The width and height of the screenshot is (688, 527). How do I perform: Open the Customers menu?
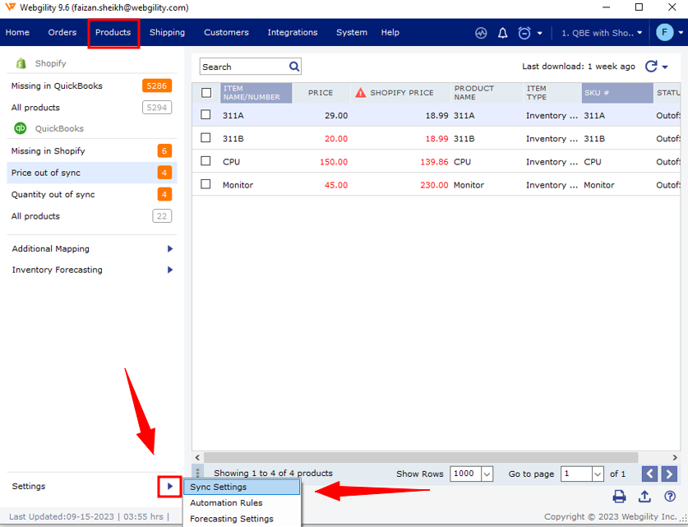(x=226, y=32)
